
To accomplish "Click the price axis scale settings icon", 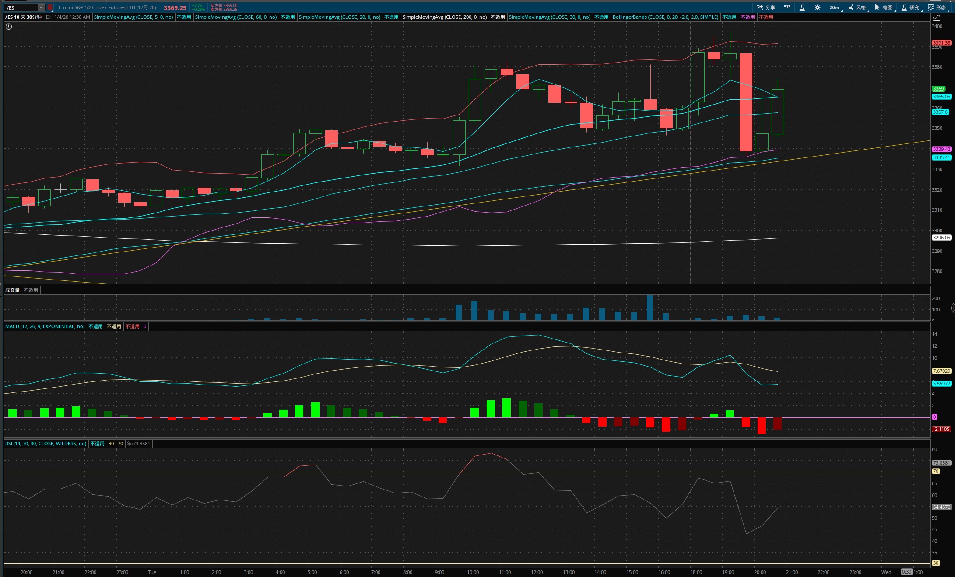I will pos(937,17).
